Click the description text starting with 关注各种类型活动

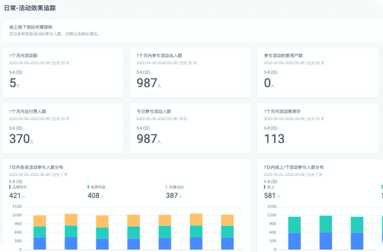point(55,34)
